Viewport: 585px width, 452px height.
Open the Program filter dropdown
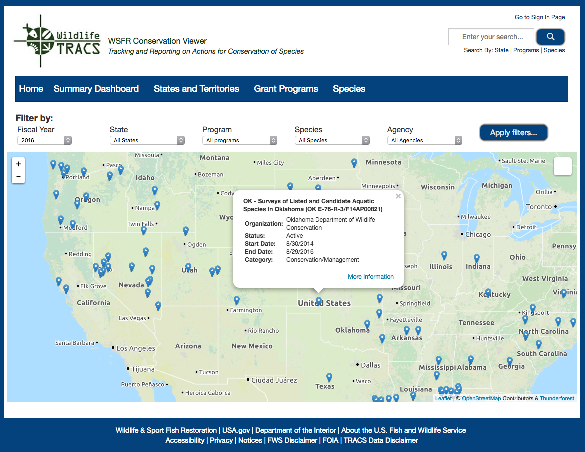click(240, 140)
